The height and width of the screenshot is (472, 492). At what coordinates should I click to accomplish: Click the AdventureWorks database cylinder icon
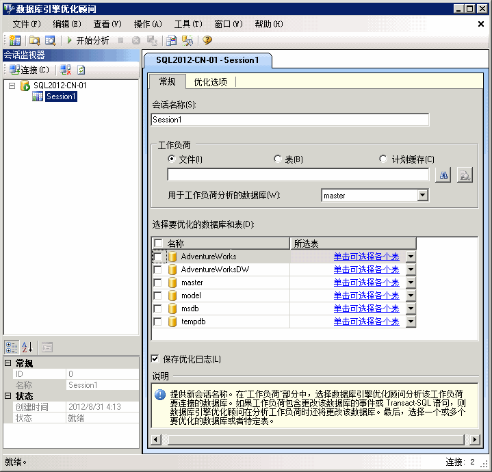point(172,257)
